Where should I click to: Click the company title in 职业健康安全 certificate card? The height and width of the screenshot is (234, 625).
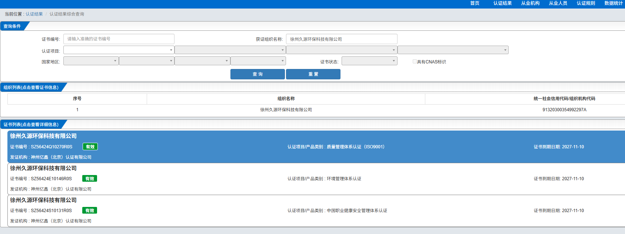[x=43, y=200]
